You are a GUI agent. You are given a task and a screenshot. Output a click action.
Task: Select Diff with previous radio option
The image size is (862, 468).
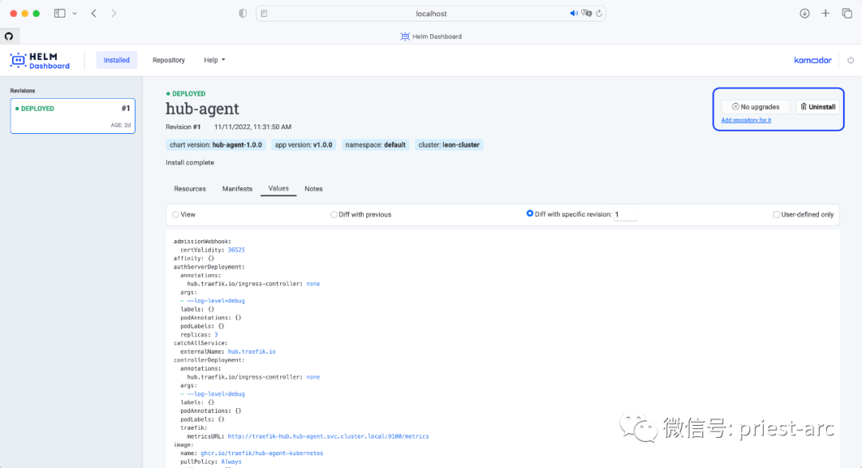tap(334, 214)
